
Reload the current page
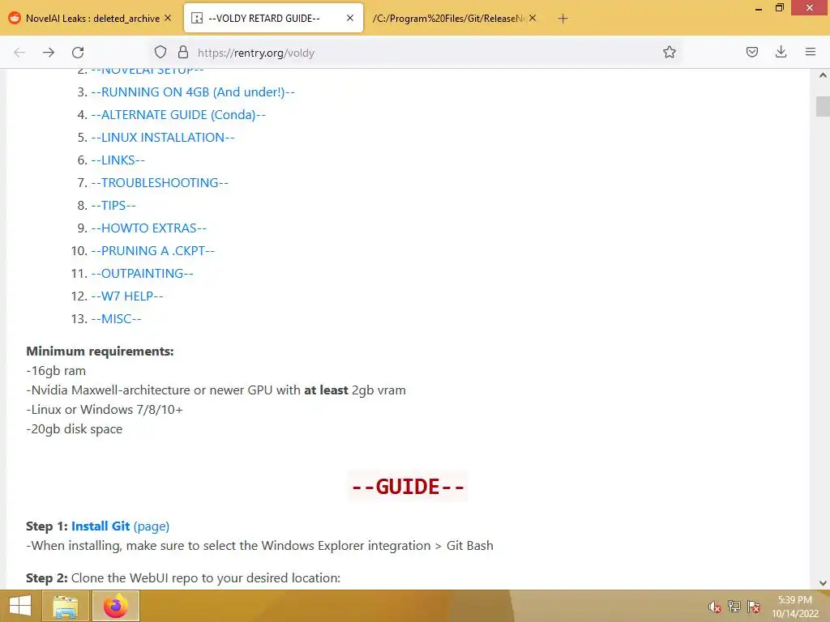[78, 53]
